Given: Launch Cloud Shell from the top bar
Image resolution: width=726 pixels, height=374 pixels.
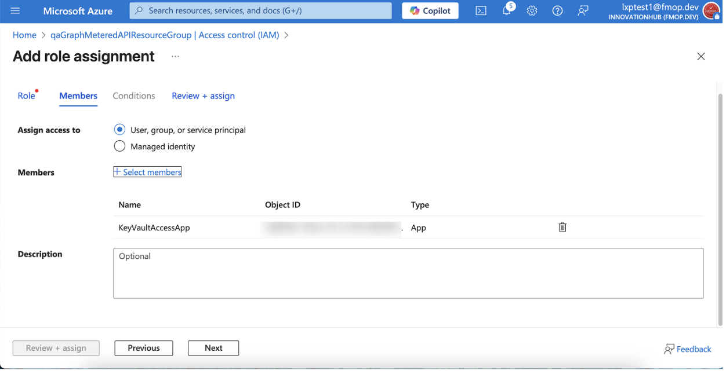Looking at the screenshot, I should 481,10.
